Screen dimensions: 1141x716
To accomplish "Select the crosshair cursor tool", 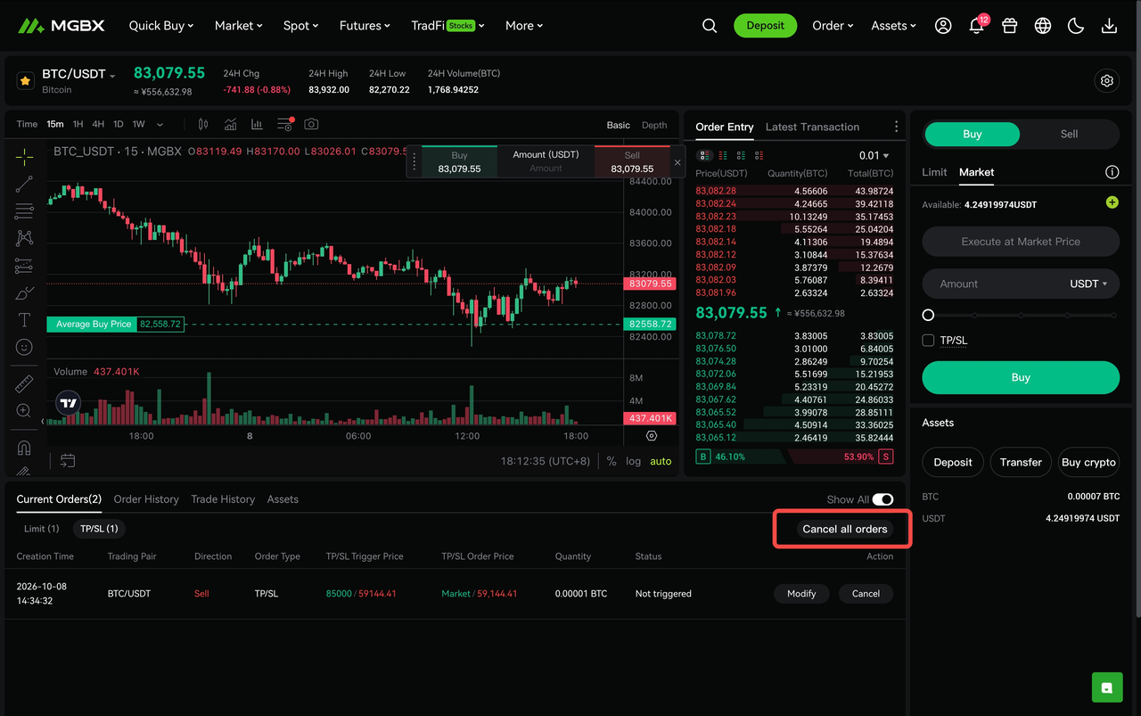I will (24, 157).
